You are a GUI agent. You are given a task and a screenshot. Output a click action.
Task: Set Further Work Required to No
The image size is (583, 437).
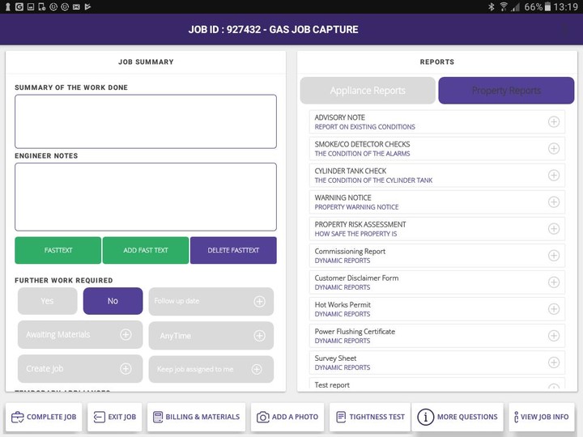[113, 301]
